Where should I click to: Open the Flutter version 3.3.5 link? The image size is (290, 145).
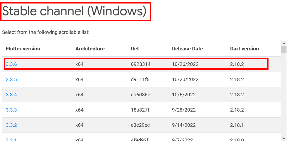(11, 79)
